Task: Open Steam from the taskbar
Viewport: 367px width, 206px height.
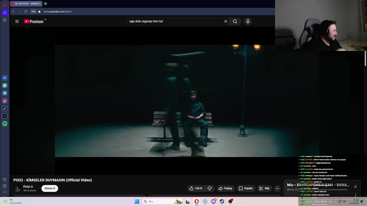Action: [x=222, y=201]
